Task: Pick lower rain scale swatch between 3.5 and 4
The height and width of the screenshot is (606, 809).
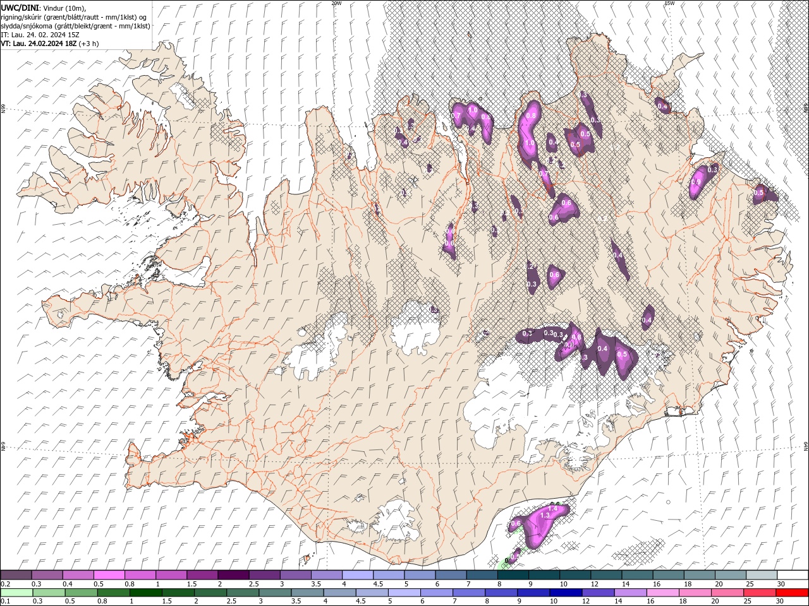Action: 307,593
